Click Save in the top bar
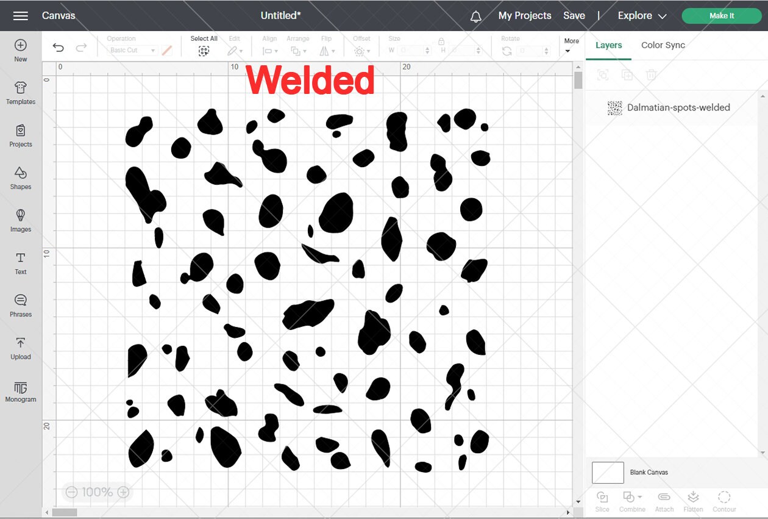Viewport: 768px width, 519px height. click(x=574, y=15)
